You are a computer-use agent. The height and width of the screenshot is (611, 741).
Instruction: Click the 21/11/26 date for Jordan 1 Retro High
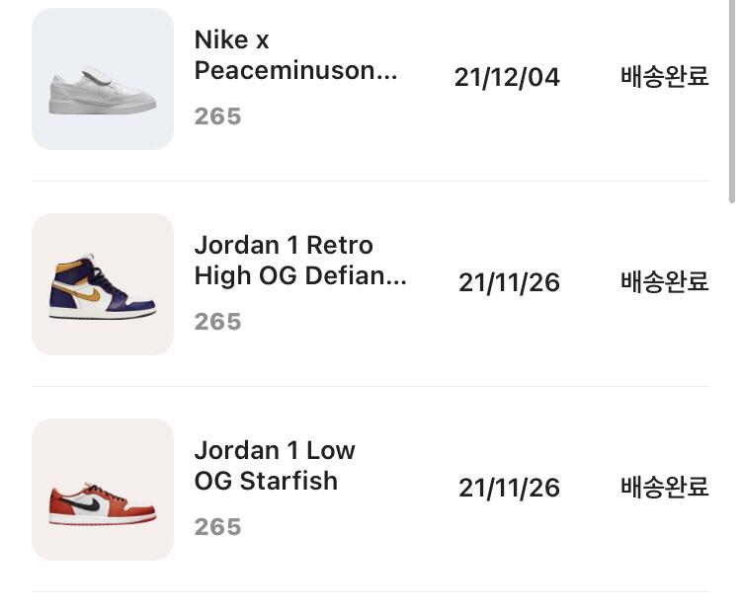tap(509, 283)
